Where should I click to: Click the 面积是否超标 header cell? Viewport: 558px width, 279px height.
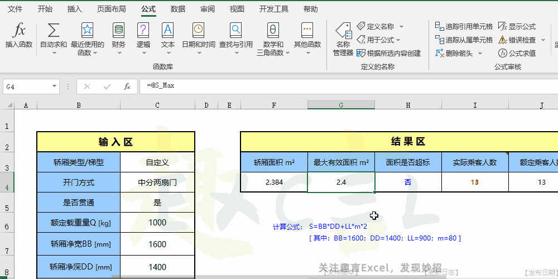408,162
